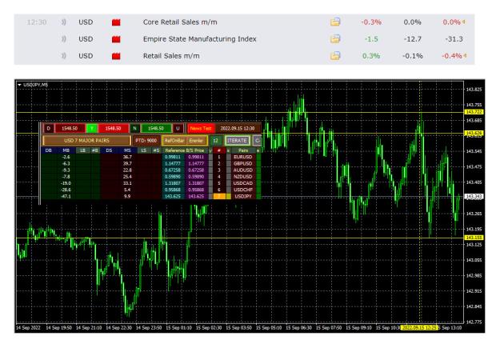Screen dimensions: 500x348
Task: Click the purple 1.14777 price for GBPUSD
Action: tap(196, 163)
